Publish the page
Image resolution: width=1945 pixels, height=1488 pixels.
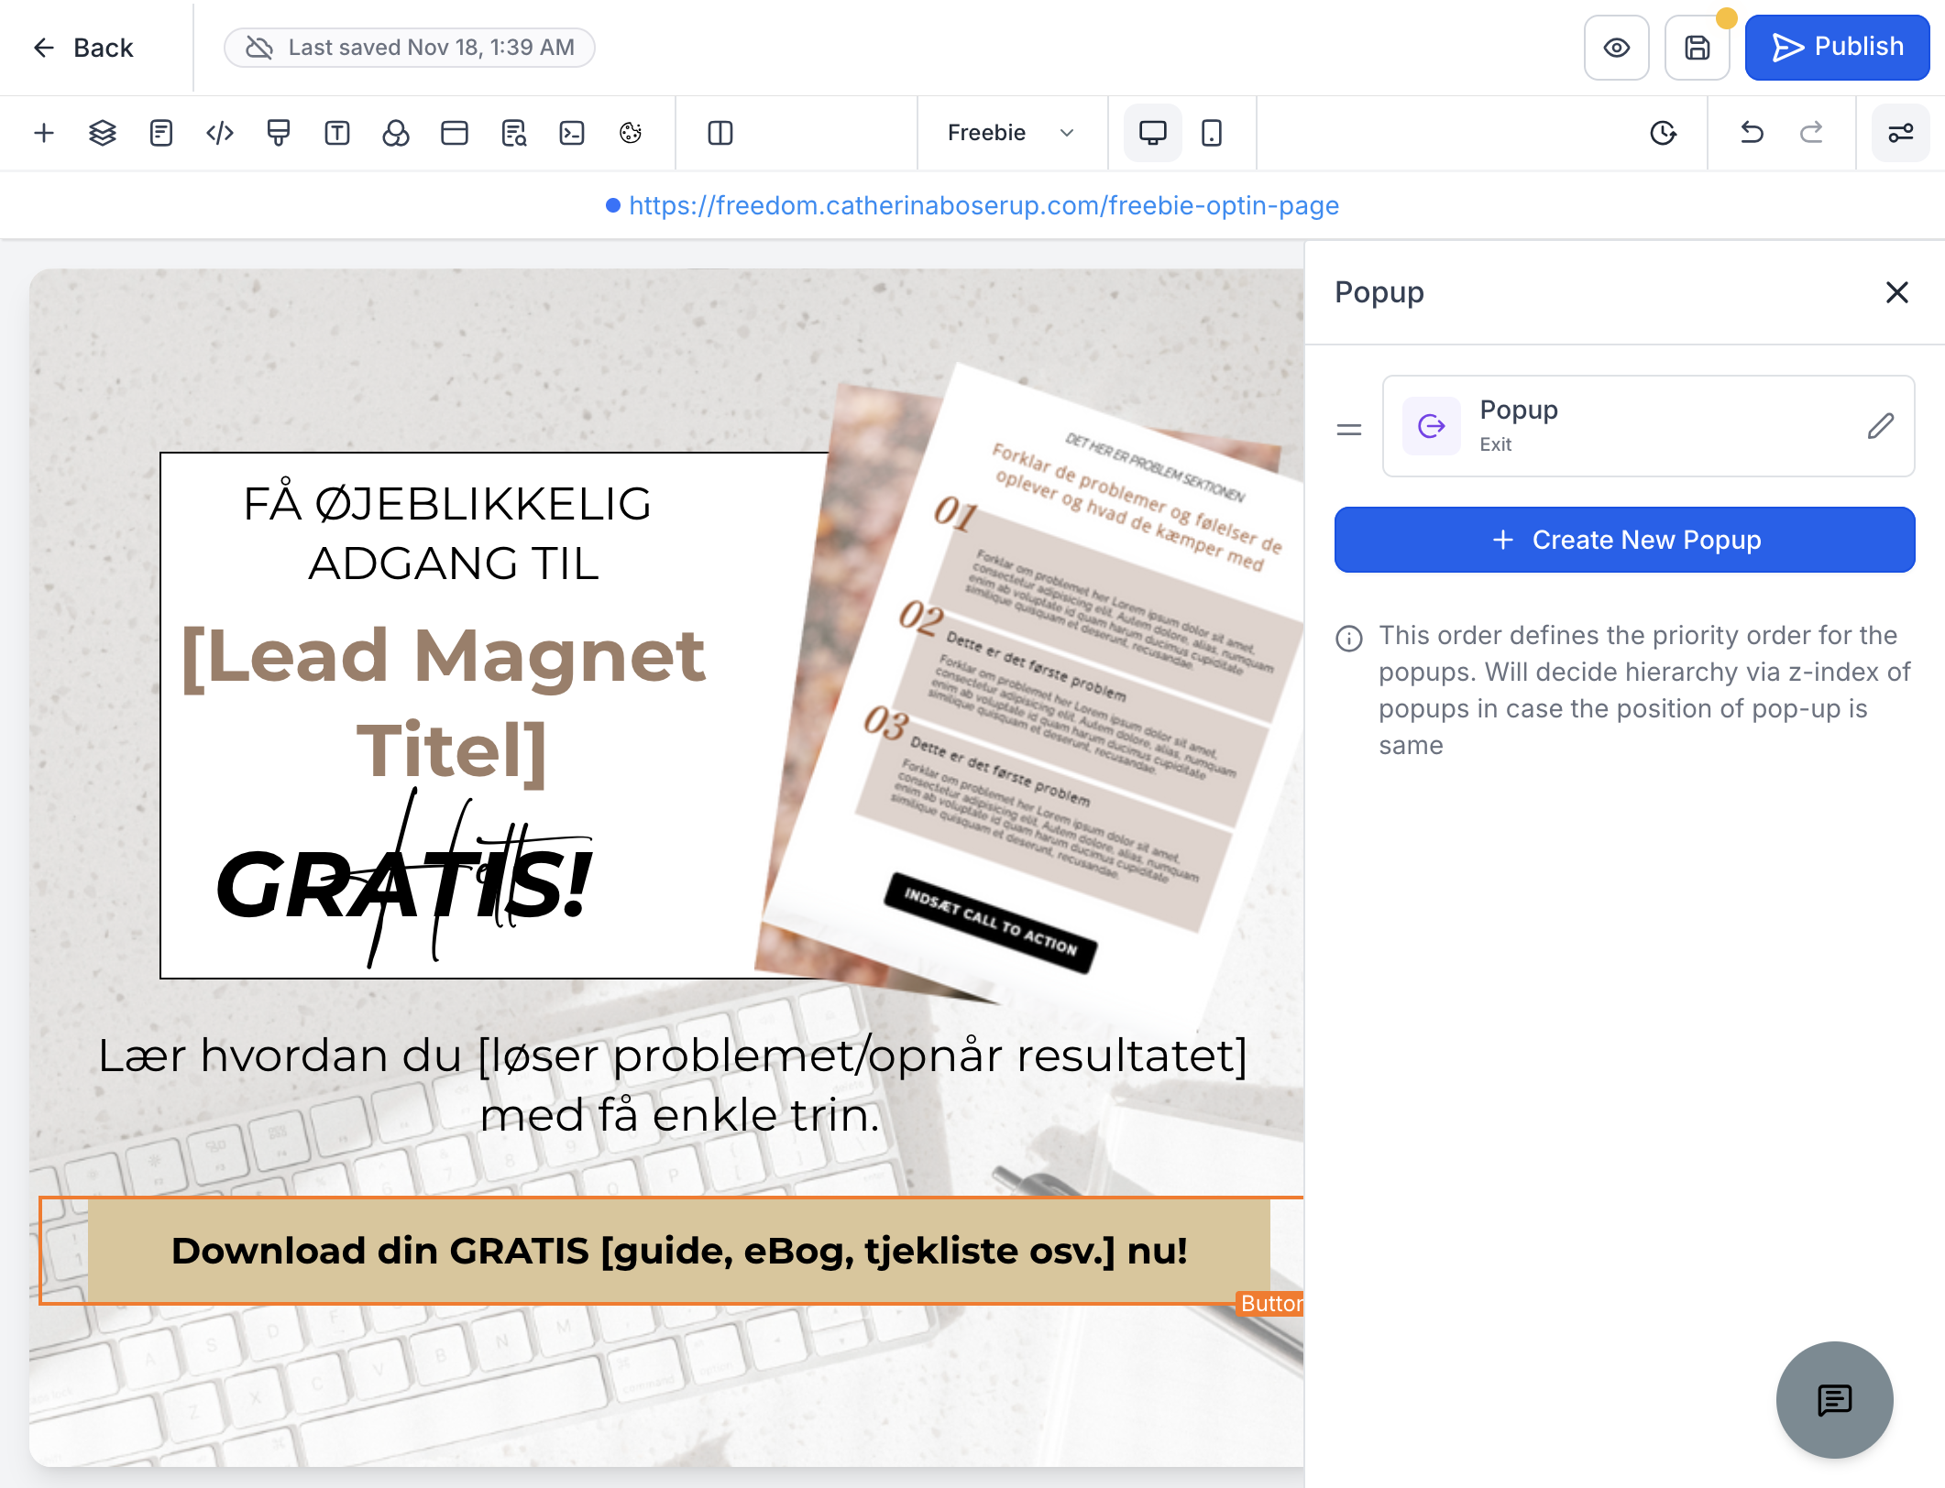[1838, 48]
